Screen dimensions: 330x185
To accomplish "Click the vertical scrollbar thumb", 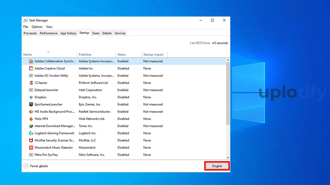I will pyautogui.click(x=228, y=94).
